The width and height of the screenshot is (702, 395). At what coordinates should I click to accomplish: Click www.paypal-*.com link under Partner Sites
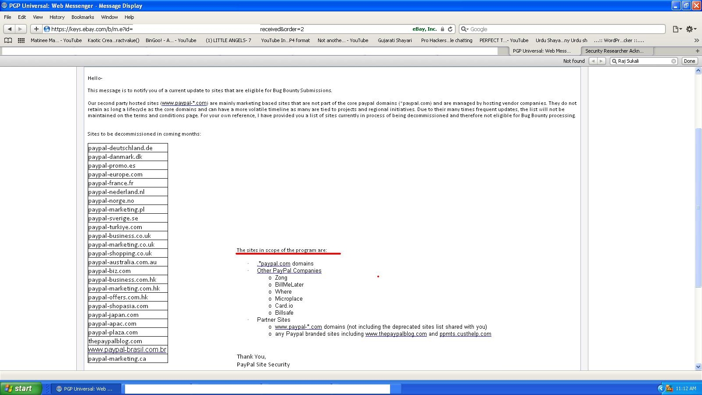(x=298, y=327)
